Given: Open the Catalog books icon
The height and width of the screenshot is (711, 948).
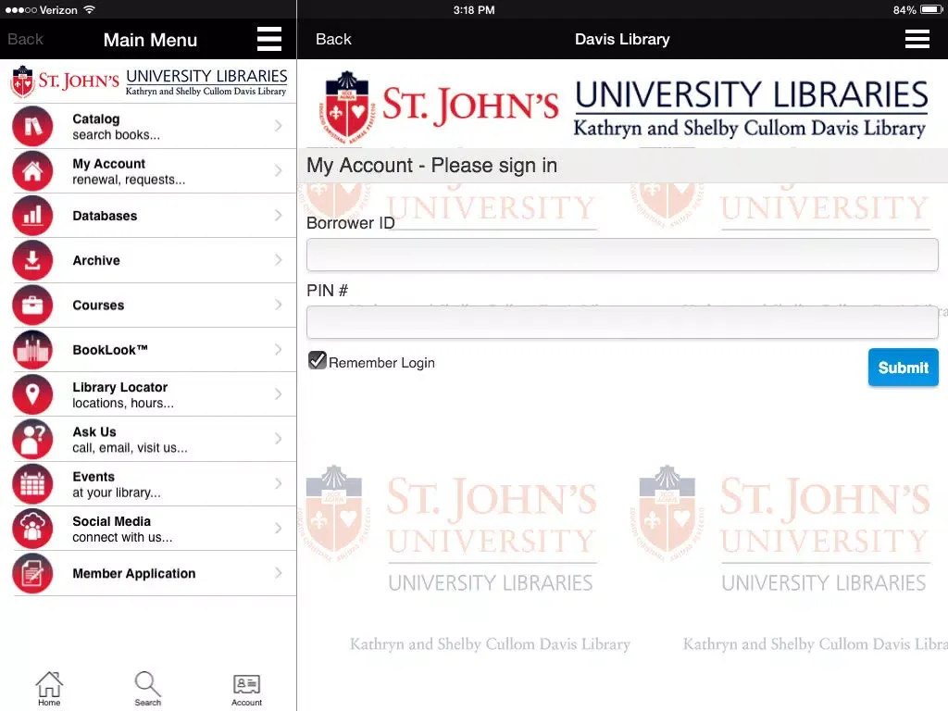Looking at the screenshot, I should 32,126.
